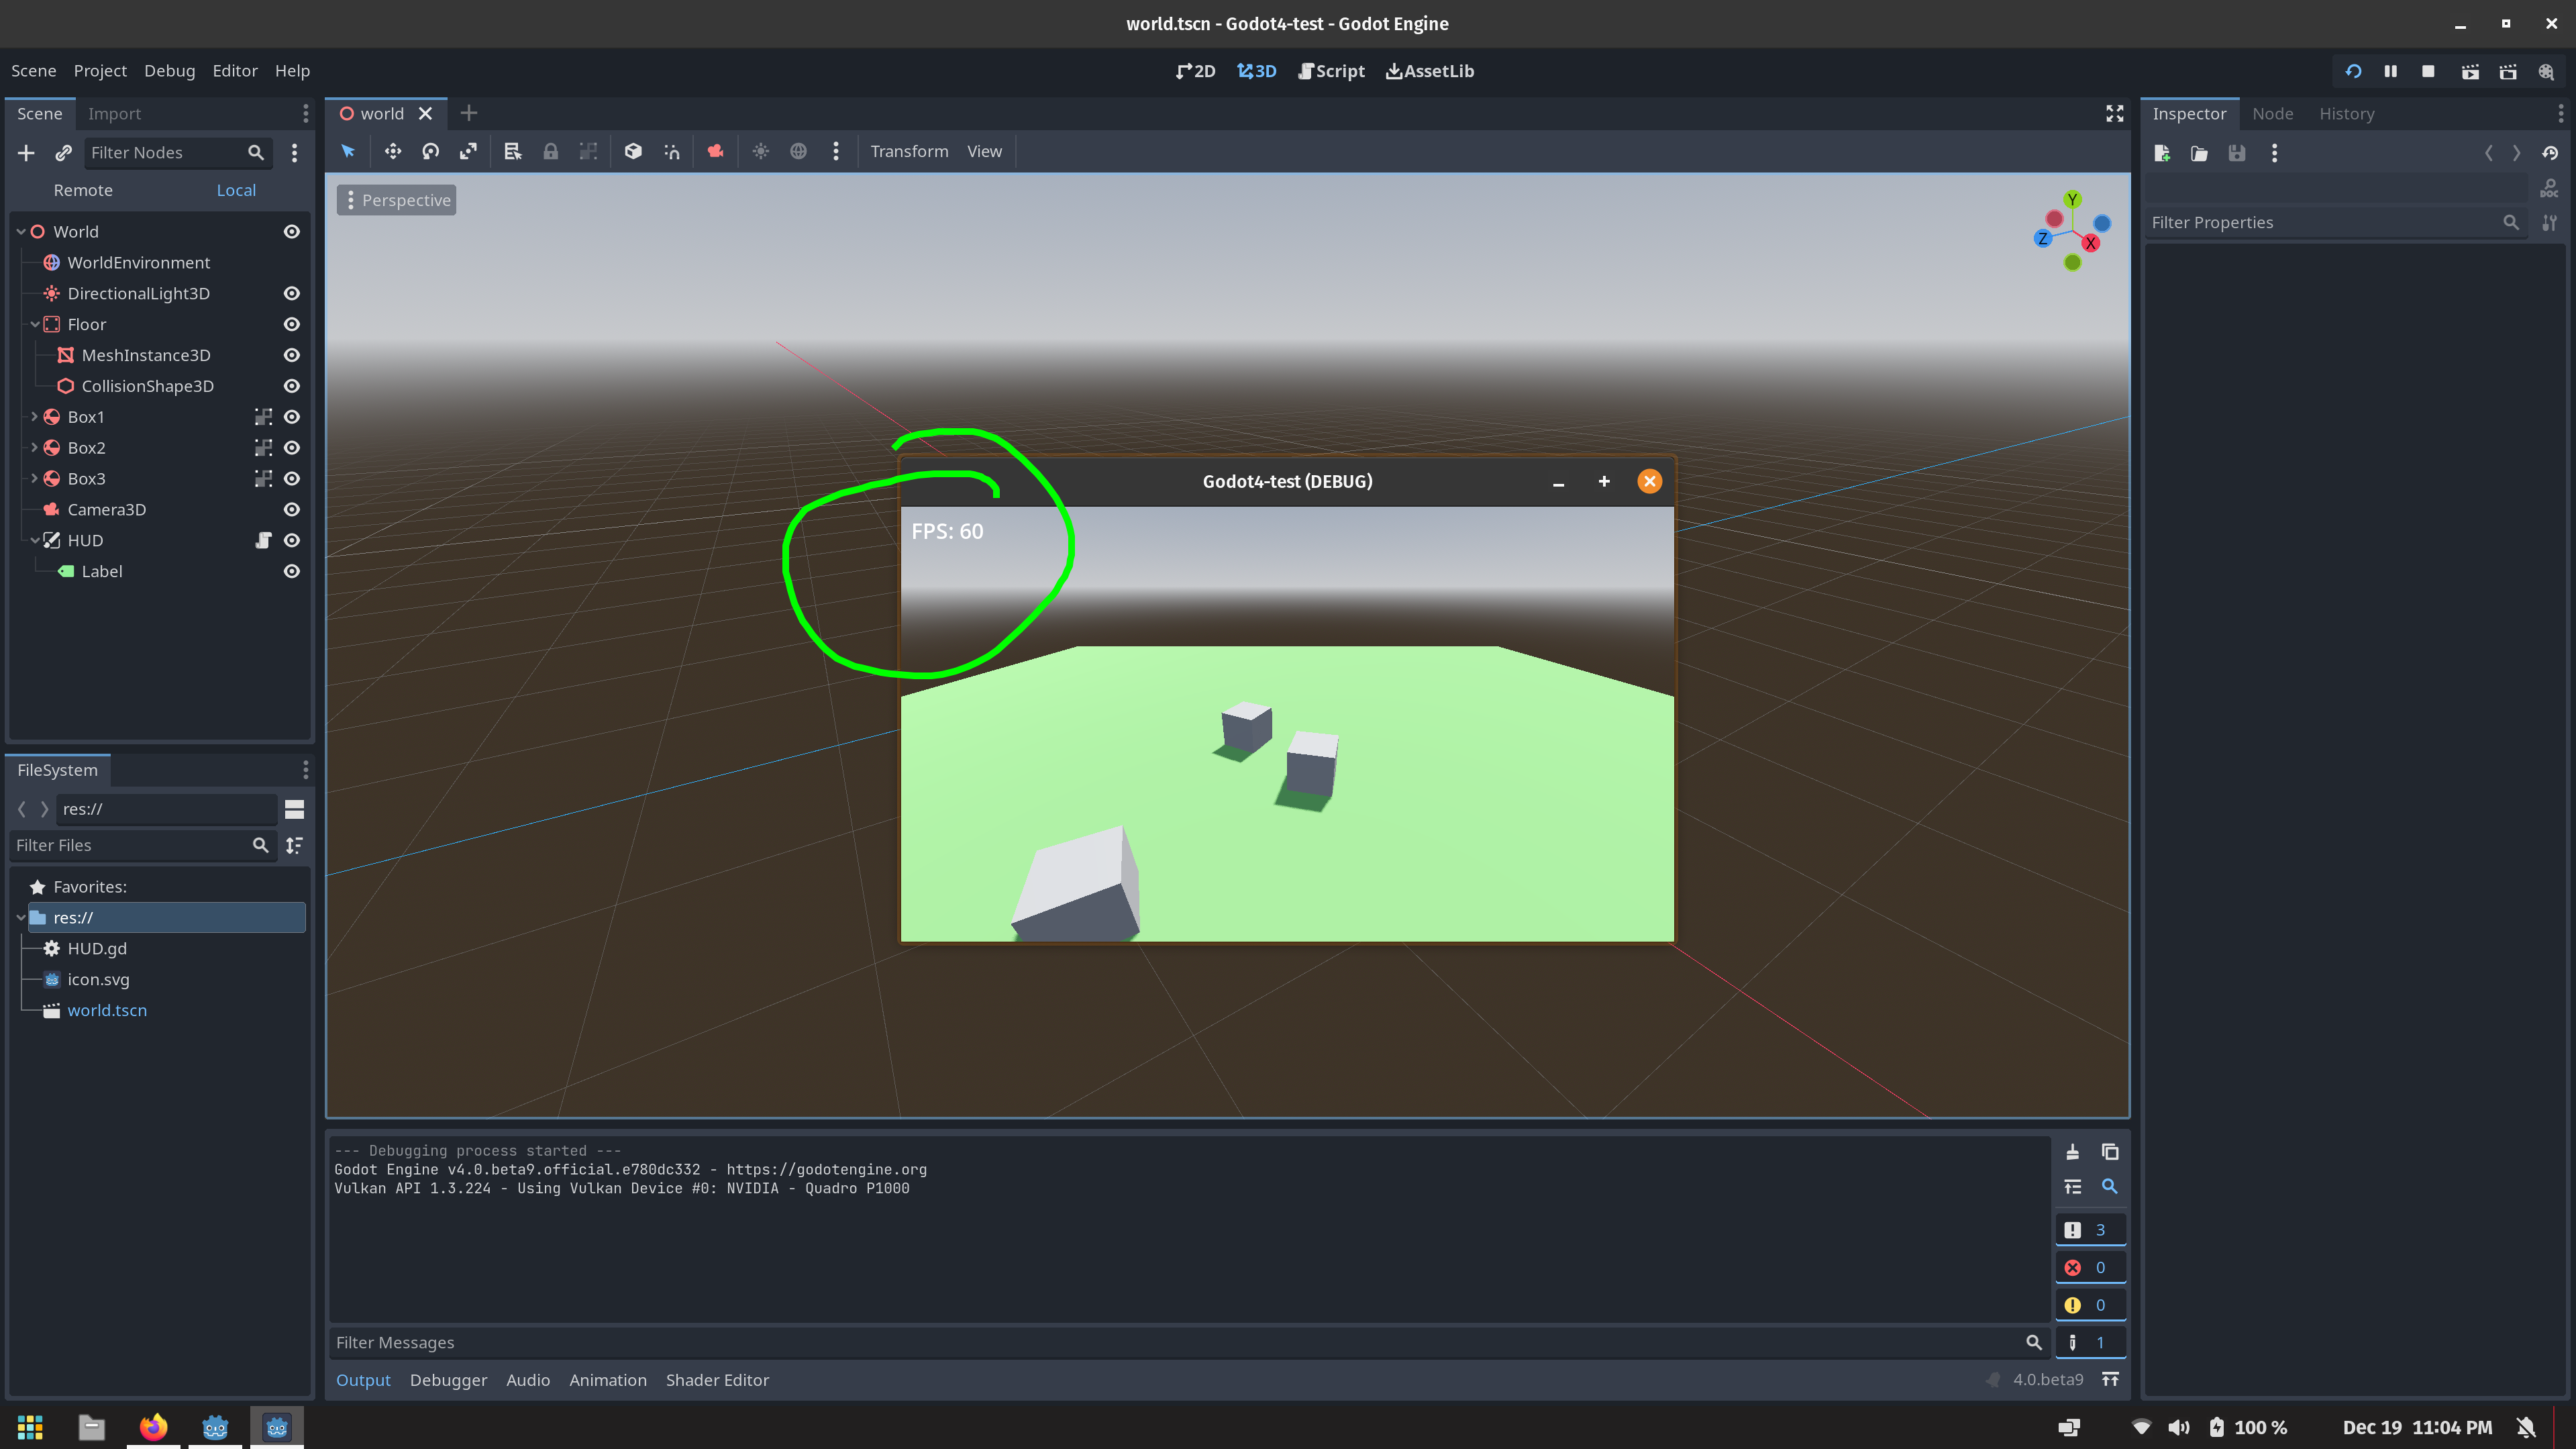Switch to the 2D workspace
Image resolution: width=2576 pixels, height=1449 pixels.
[x=1195, y=71]
